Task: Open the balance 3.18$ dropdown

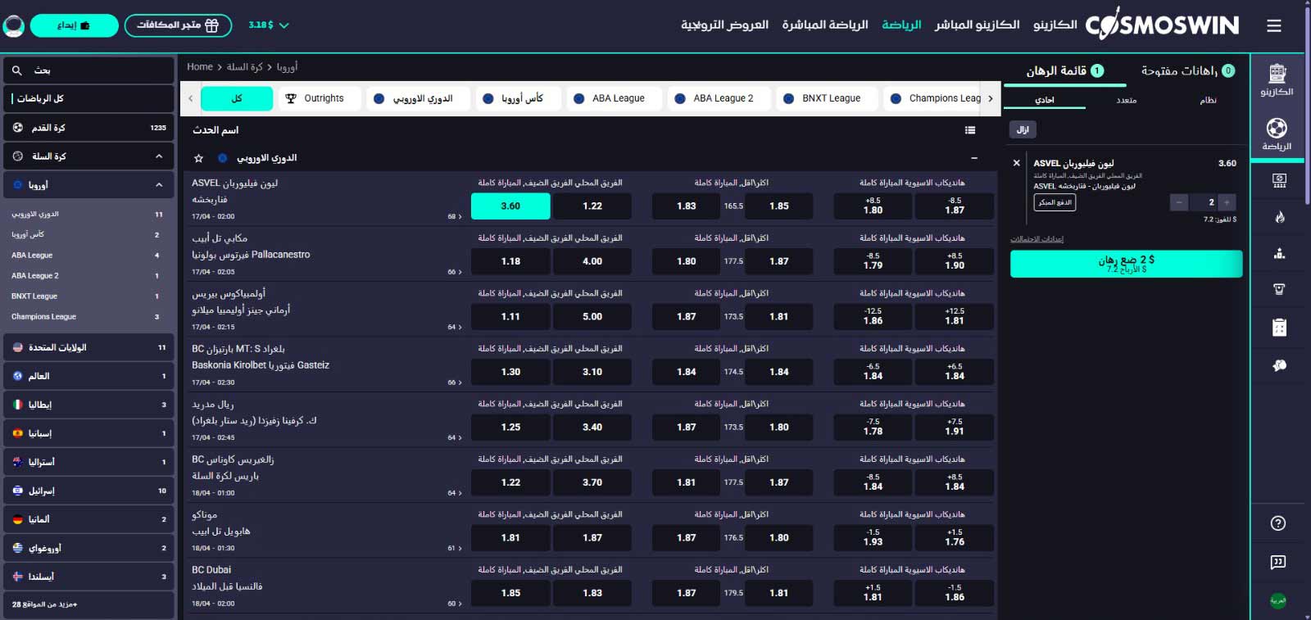Action: [269, 25]
